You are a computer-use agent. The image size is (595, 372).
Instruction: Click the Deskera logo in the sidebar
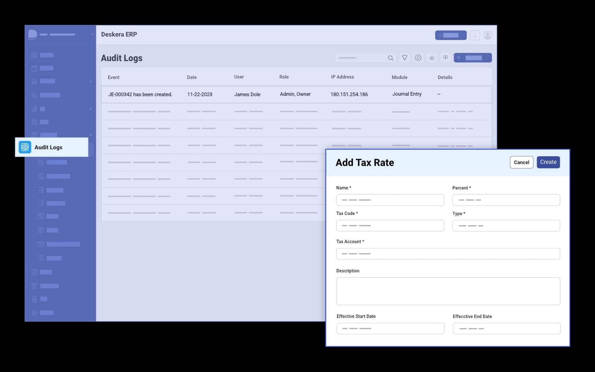[33, 35]
